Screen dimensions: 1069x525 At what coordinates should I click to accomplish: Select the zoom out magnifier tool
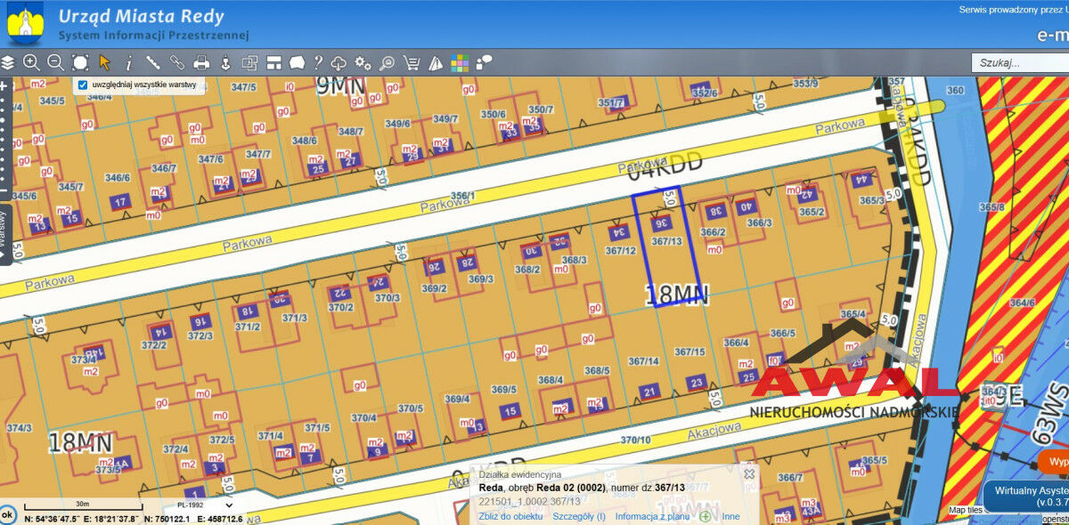[x=55, y=63]
